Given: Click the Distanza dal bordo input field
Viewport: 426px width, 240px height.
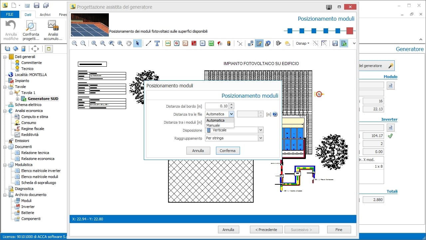Looking at the screenshot, I should (217, 106).
